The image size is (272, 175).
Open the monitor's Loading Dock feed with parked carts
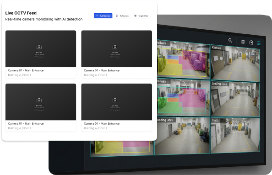tap(182, 136)
